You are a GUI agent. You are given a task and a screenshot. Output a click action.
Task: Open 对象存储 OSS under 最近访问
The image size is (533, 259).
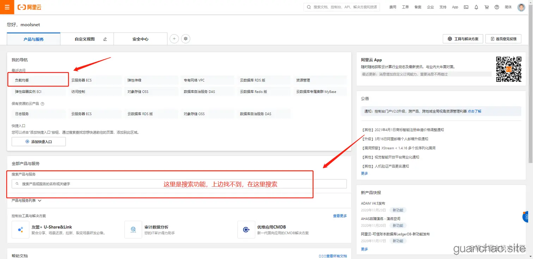(x=151, y=91)
